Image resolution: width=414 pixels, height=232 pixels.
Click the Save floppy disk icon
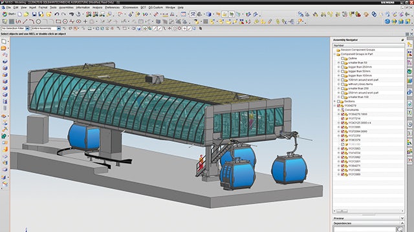[34, 14]
